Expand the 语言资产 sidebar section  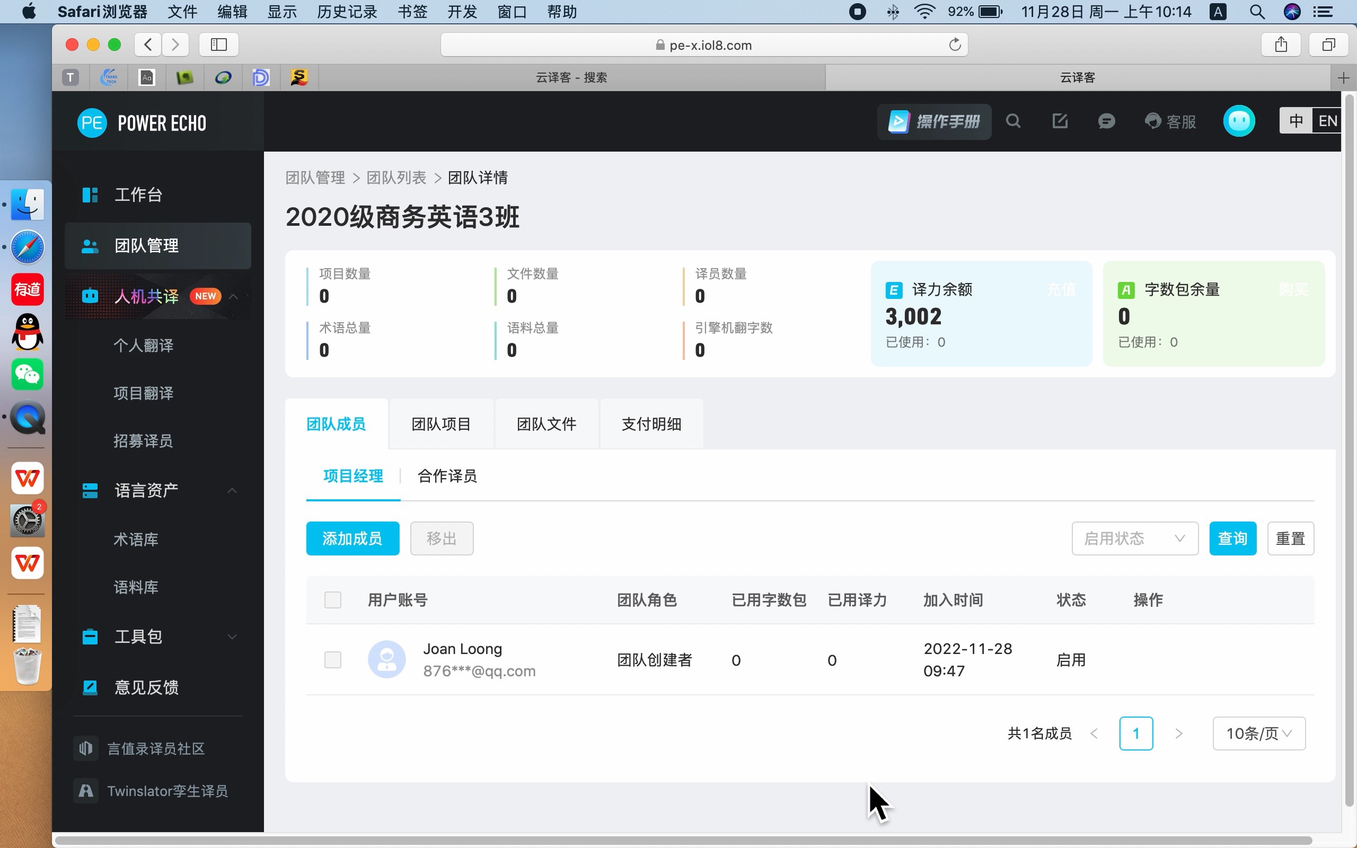(160, 491)
